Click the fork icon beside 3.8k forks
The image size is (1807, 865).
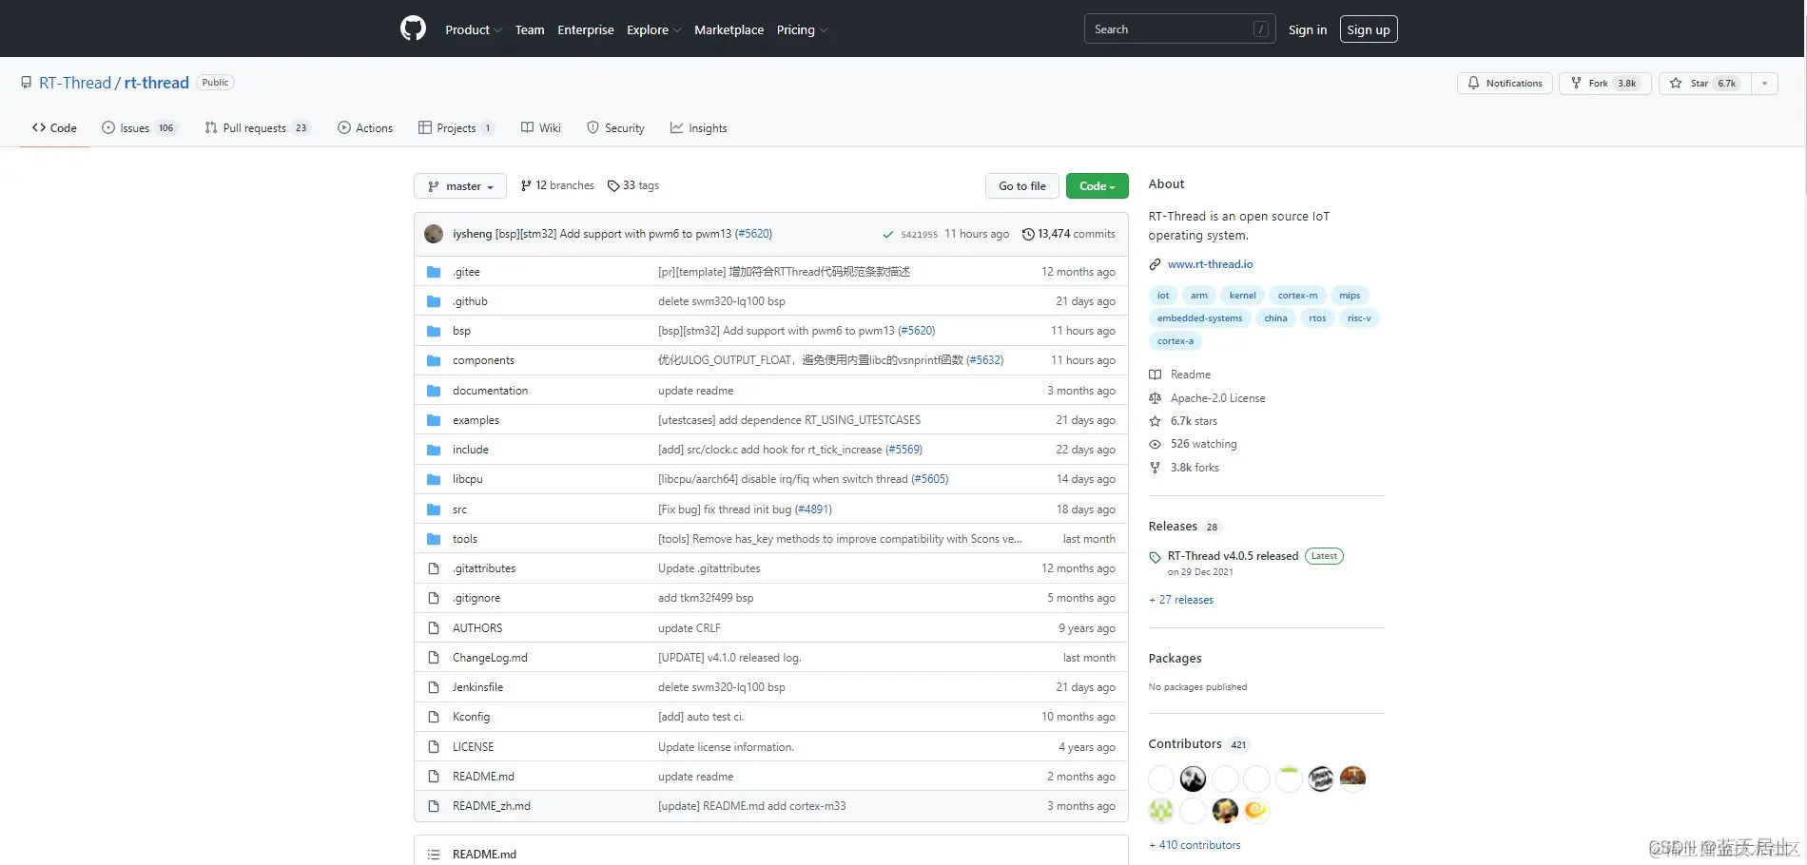coord(1155,468)
